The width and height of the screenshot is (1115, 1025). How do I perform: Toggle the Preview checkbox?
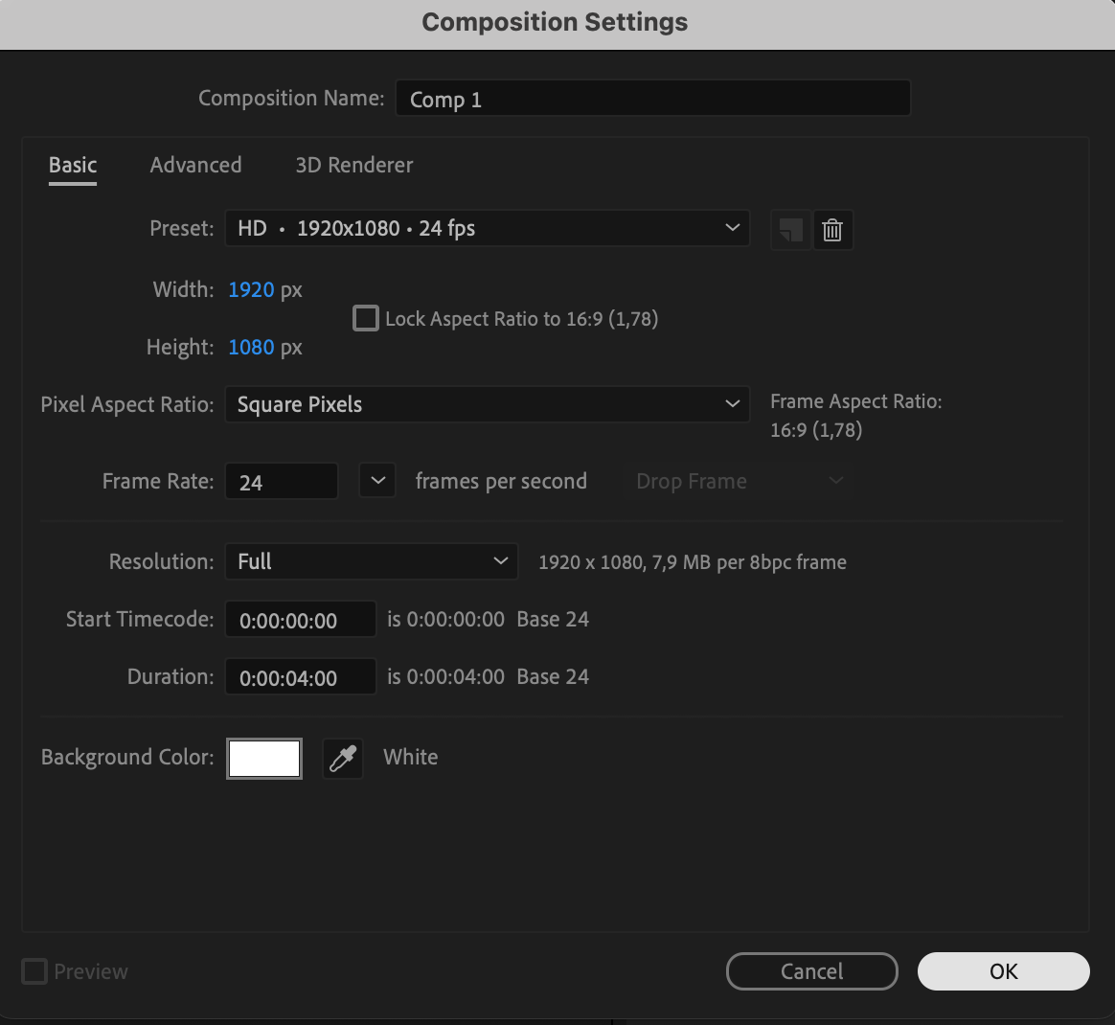click(34, 971)
